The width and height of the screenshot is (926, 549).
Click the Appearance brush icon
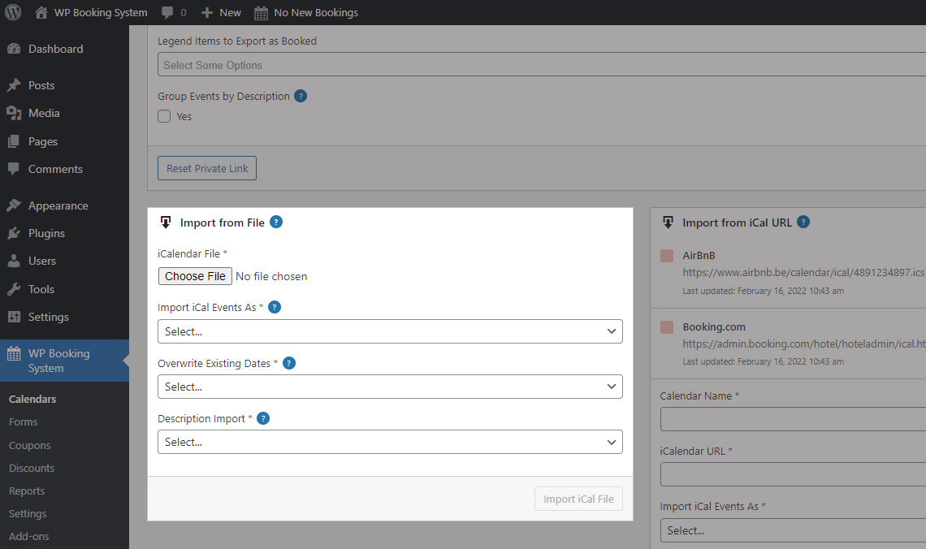[14, 205]
